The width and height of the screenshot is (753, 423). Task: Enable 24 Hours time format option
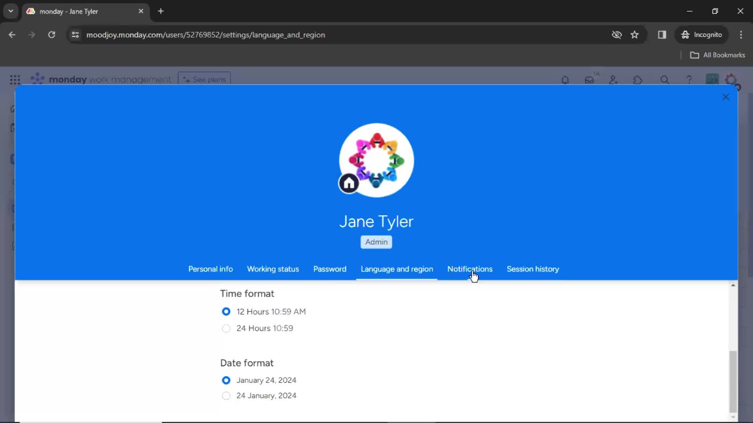point(226,328)
